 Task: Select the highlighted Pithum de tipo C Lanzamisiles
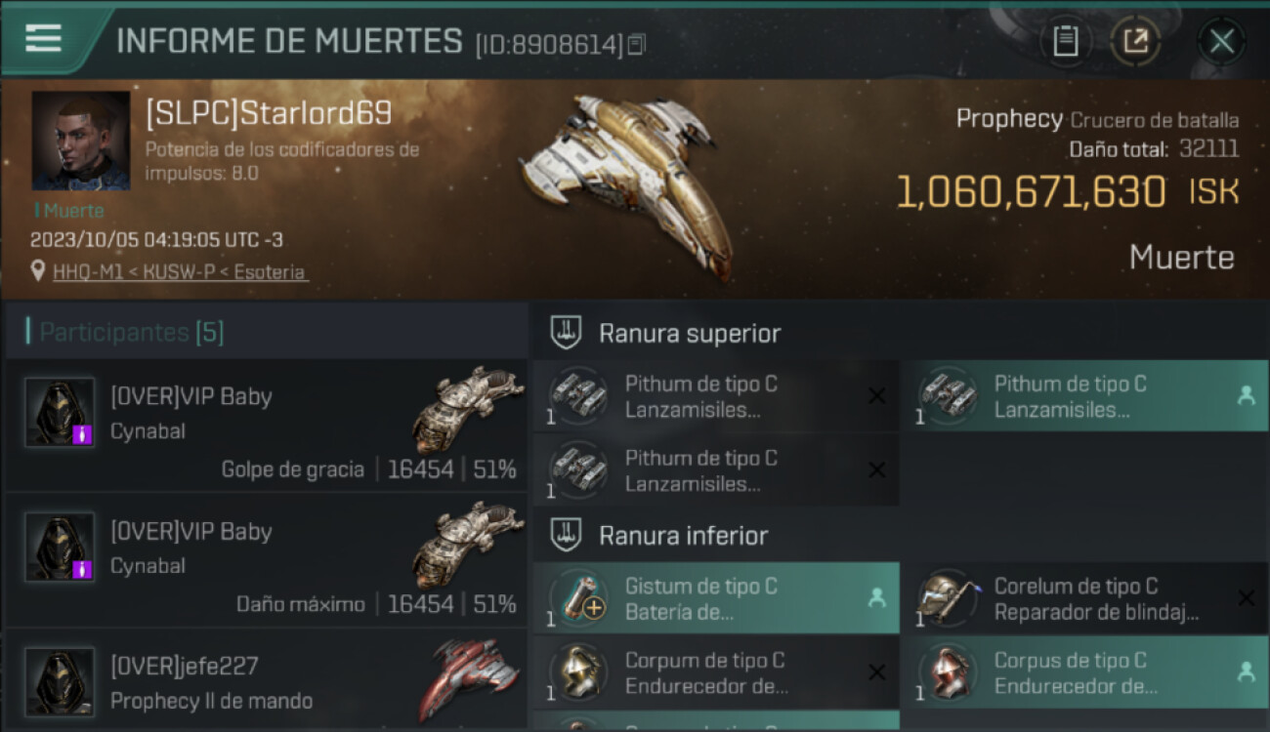[x=1084, y=396]
